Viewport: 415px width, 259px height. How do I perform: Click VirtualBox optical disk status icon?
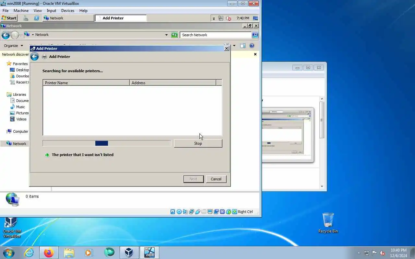(x=179, y=212)
